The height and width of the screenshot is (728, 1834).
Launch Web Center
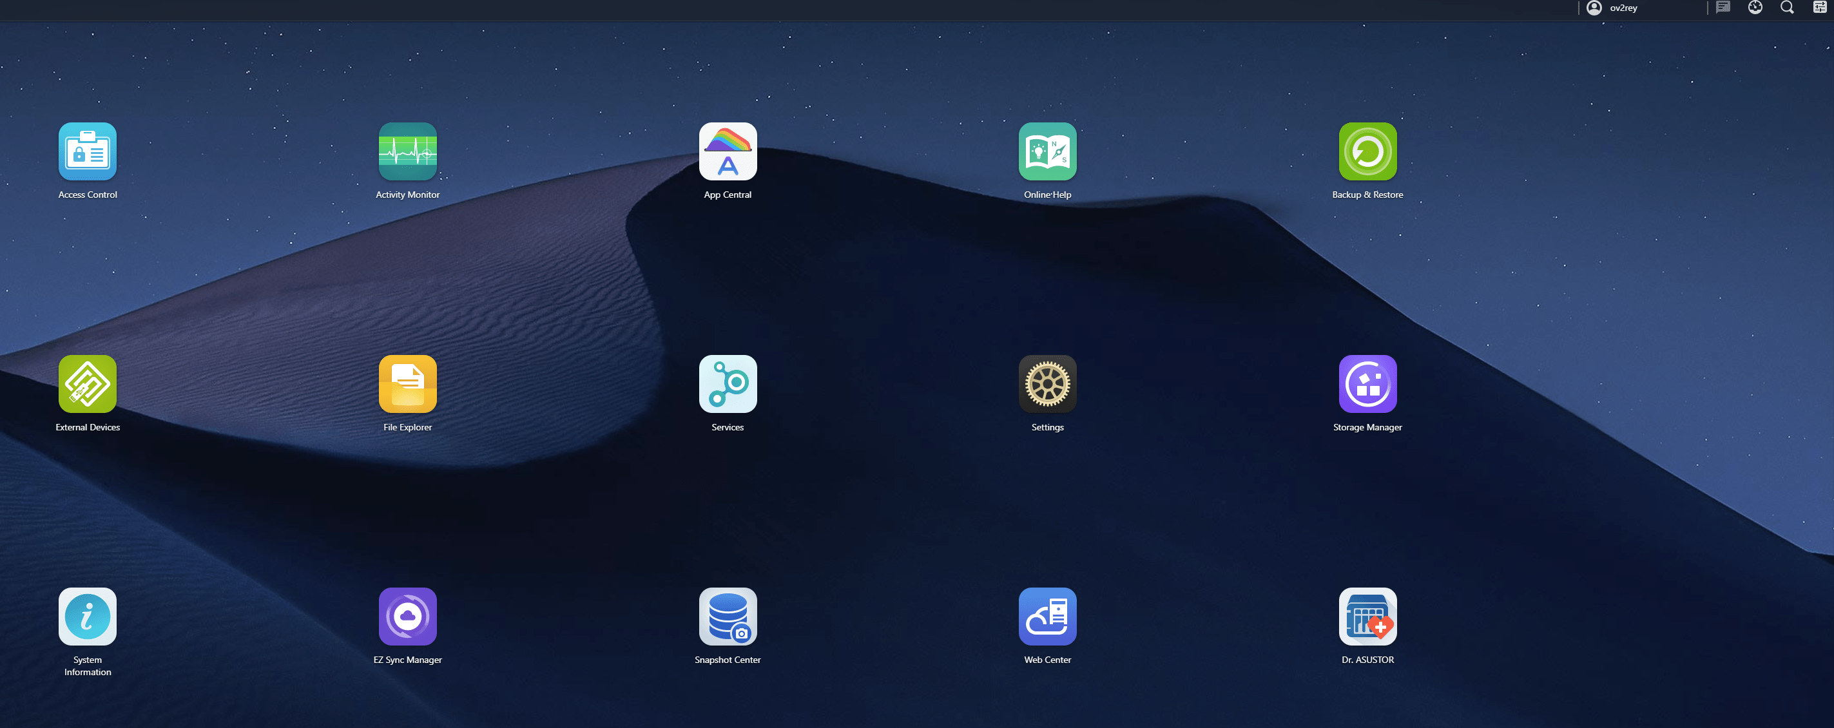(1047, 617)
